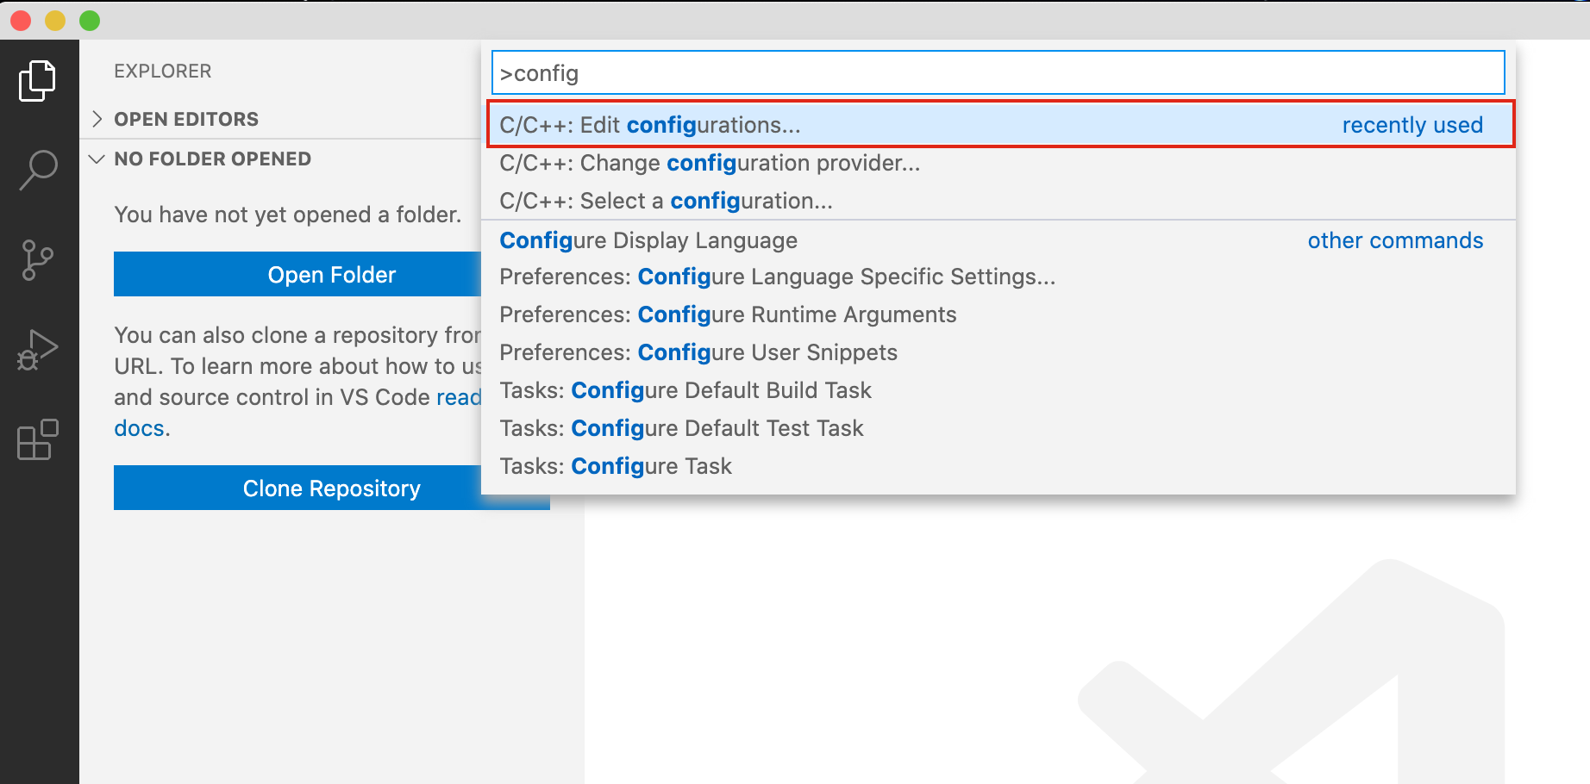Open the Extensions view icon
Viewport: 1590px width, 784px height.
[x=38, y=440]
